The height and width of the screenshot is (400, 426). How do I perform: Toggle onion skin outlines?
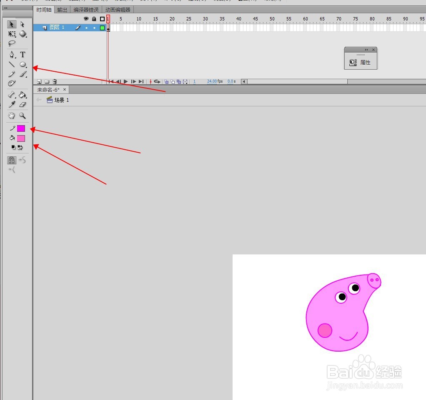pyautogui.click(x=173, y=82)
